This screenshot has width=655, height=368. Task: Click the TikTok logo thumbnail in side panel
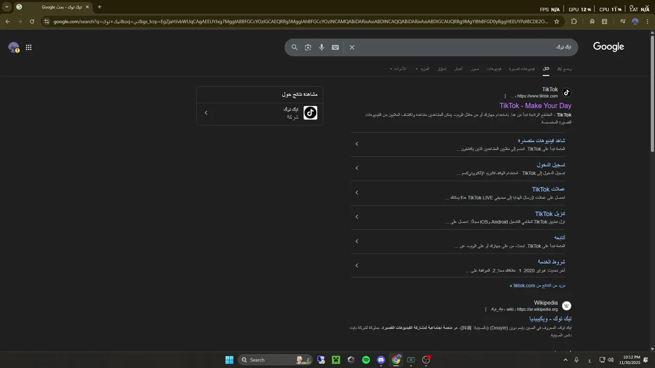point(311,113)
